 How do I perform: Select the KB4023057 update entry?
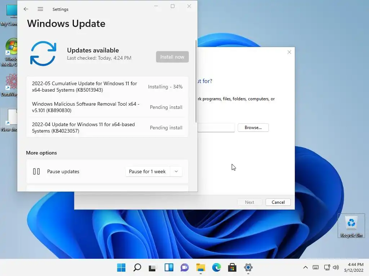(107, 128)
